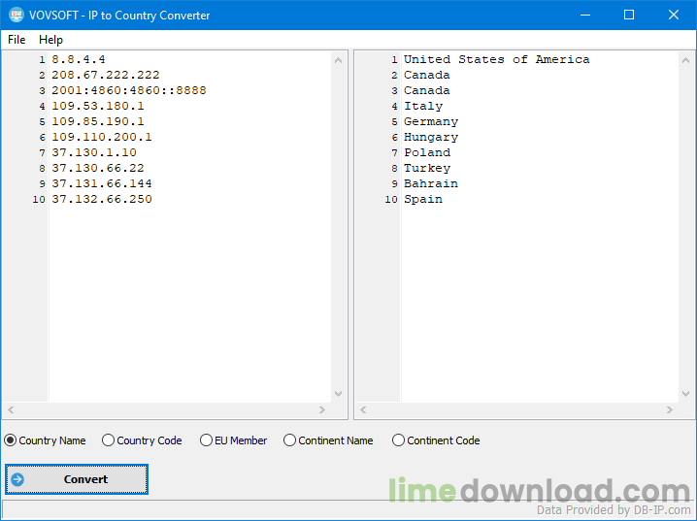Click the Germany result line

click(x=431, y=121)
